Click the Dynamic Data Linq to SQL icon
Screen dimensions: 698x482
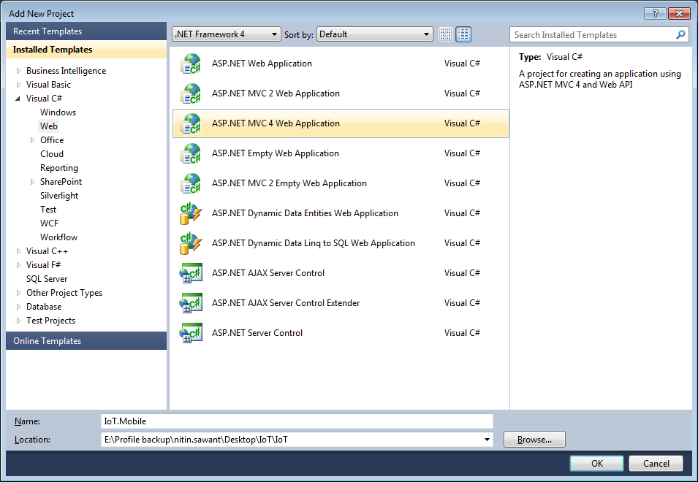click(191, 242)
